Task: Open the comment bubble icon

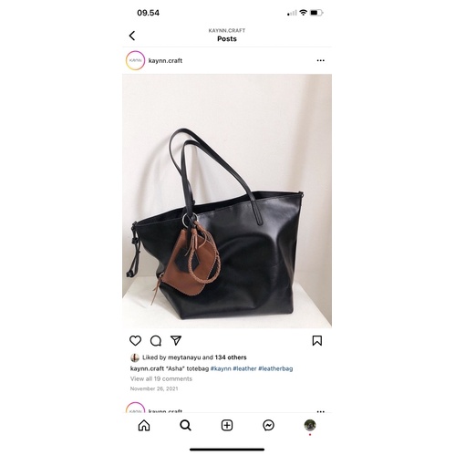Action: click(x=156, y=341)
